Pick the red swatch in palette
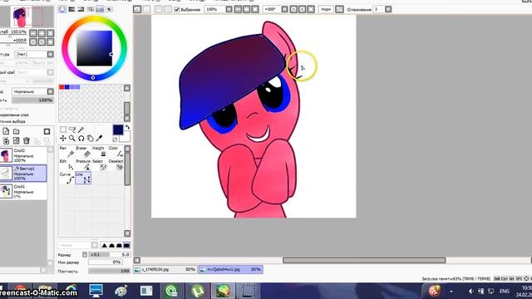This screenshot has height=299, width=532. tap(62, 87)
